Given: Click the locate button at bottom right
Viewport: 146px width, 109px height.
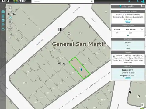Looking at the screenshot, I should 142,105.
